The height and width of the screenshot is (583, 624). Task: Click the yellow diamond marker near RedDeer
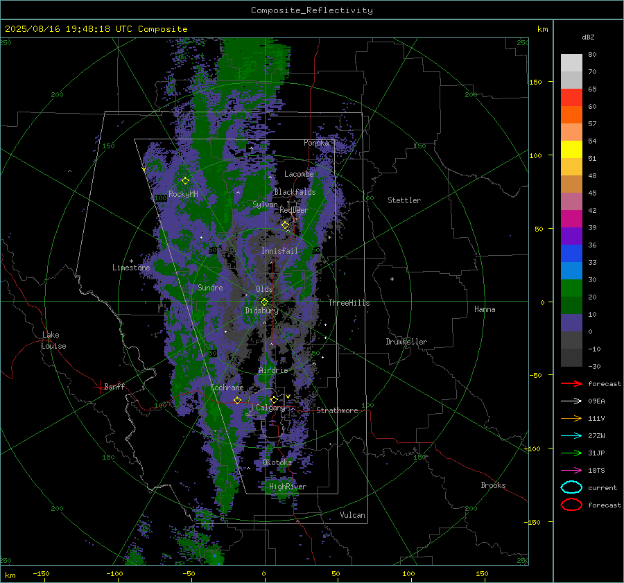tap(285, 225)
